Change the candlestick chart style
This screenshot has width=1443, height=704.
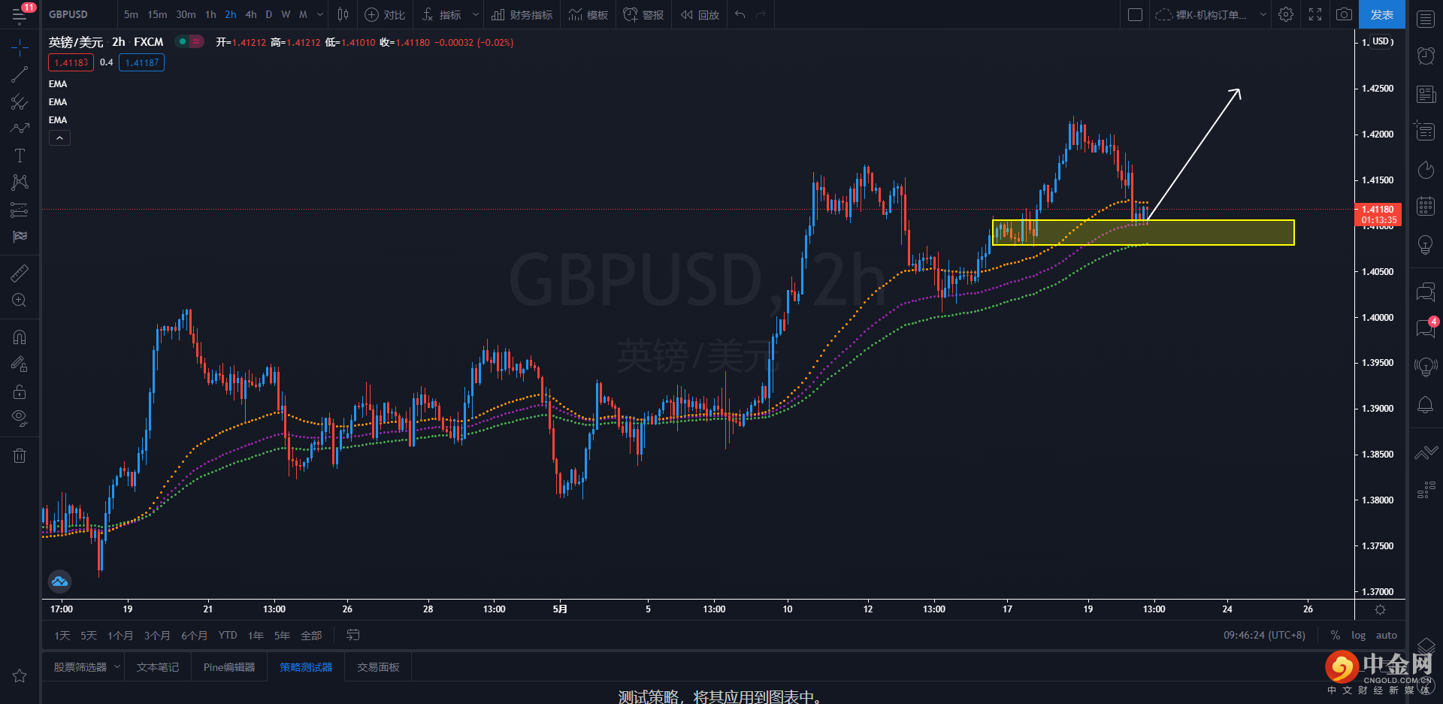pyautogui.click(x=343, y=14)
